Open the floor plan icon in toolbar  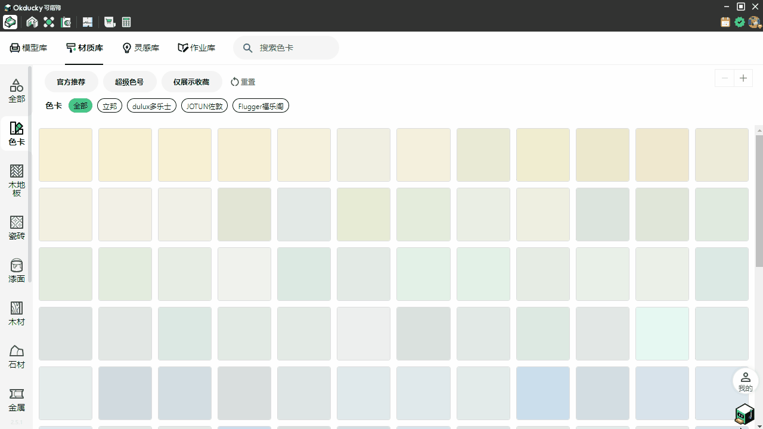(x=88, y=22)
